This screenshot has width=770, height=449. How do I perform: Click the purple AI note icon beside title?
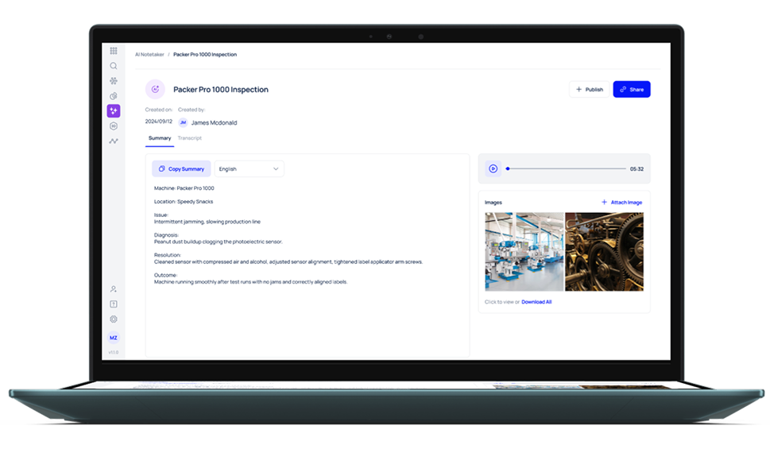point(155,89)
